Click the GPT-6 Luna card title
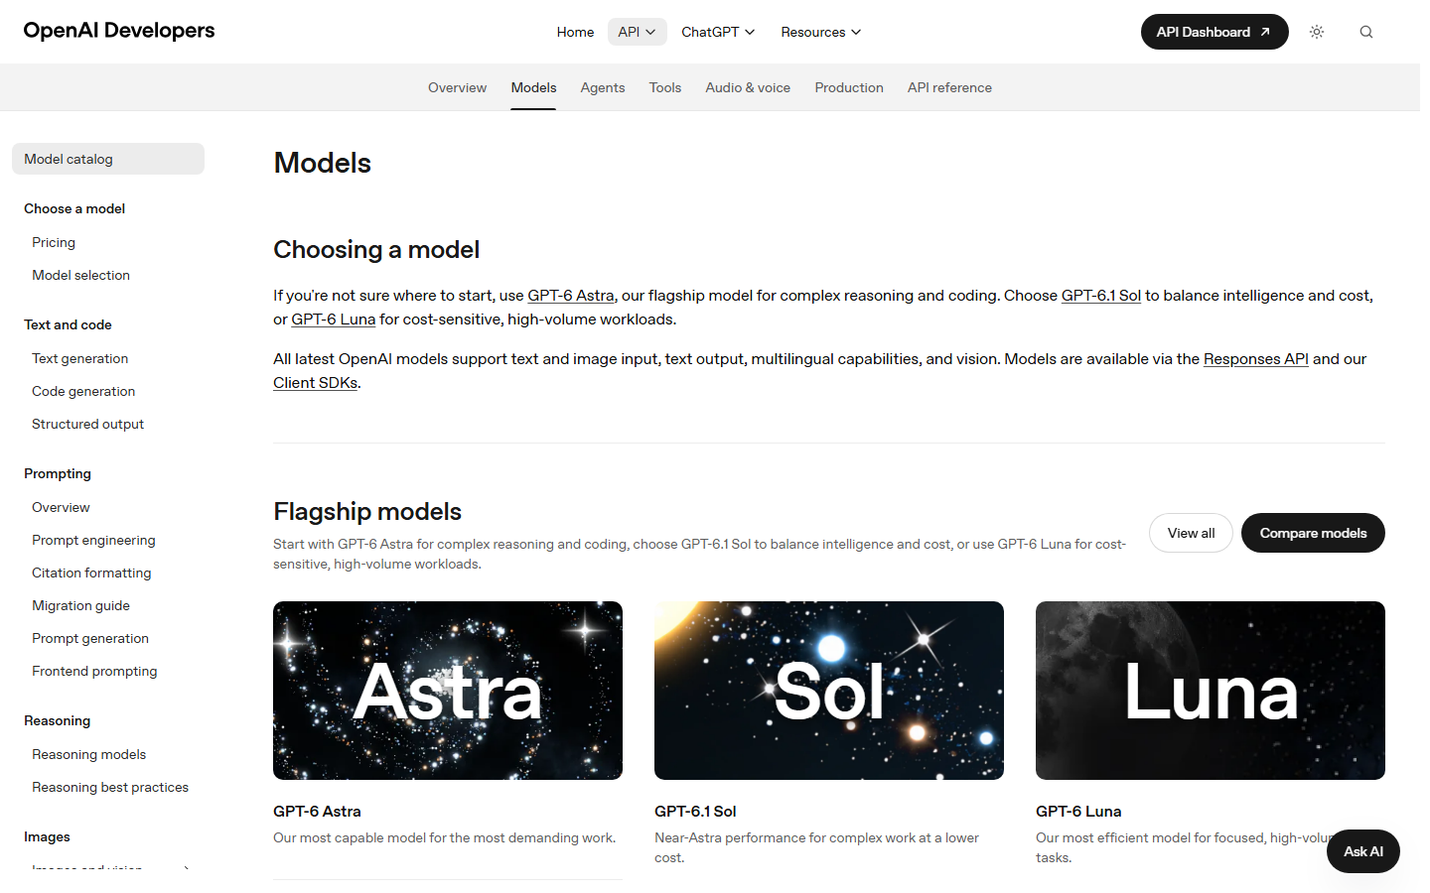 (x=1078, y=812)
